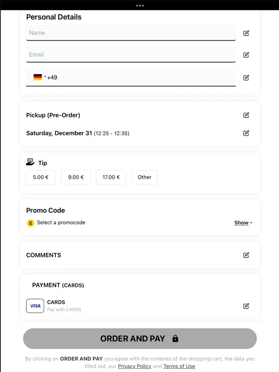Select the 9.00 € tip

(76, 177)
